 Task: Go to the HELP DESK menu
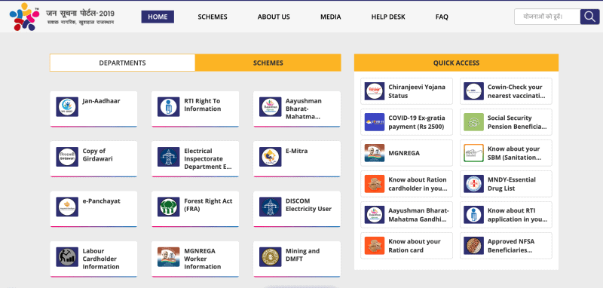[x=388, y=17]
